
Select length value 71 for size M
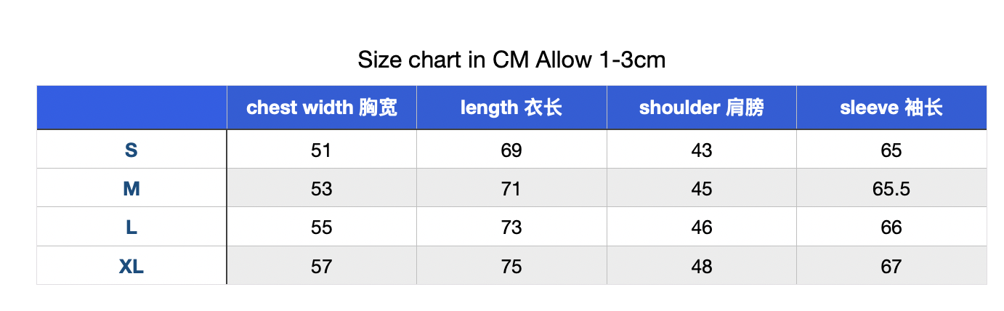pyautogui.click(x=511, y=188)
